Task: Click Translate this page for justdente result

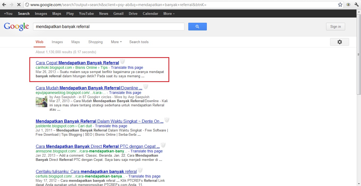Action: [x=111, y=126]
